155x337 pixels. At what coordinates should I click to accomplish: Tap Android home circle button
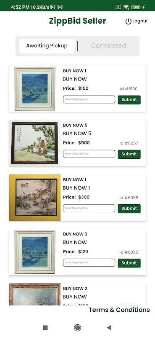pos(77,328)
